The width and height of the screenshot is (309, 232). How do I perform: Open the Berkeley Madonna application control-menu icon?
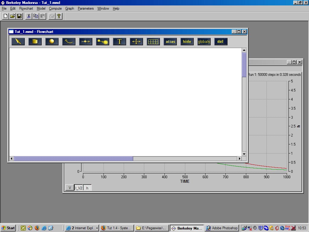(3, 3)
